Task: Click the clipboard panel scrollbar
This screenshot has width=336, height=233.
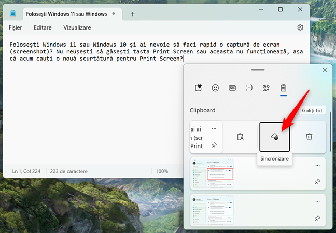Action: (x=330, y=132)
